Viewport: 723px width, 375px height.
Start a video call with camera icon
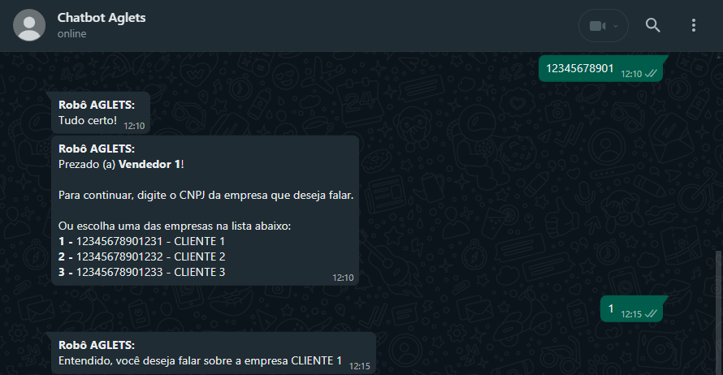click(x=597, y=26)
